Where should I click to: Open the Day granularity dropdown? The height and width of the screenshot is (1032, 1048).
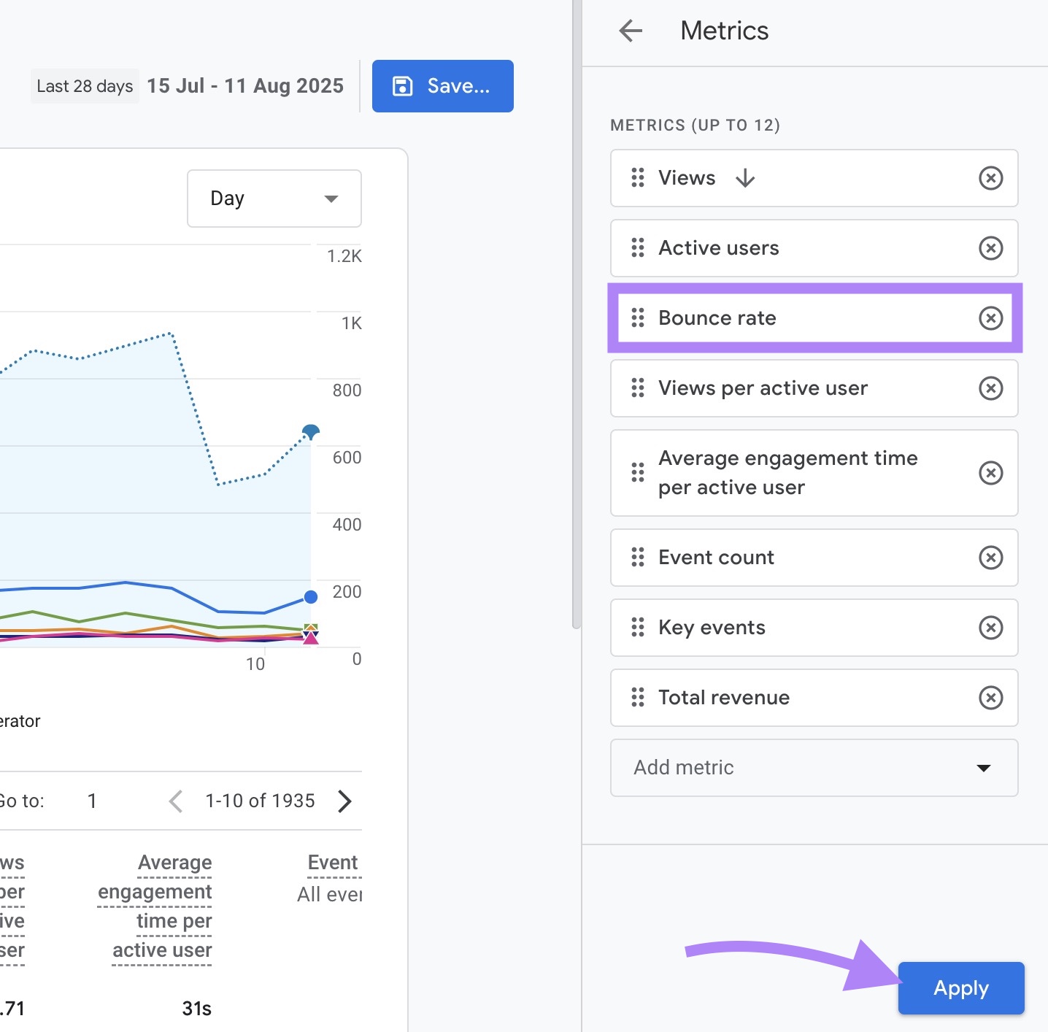(274, 198)
